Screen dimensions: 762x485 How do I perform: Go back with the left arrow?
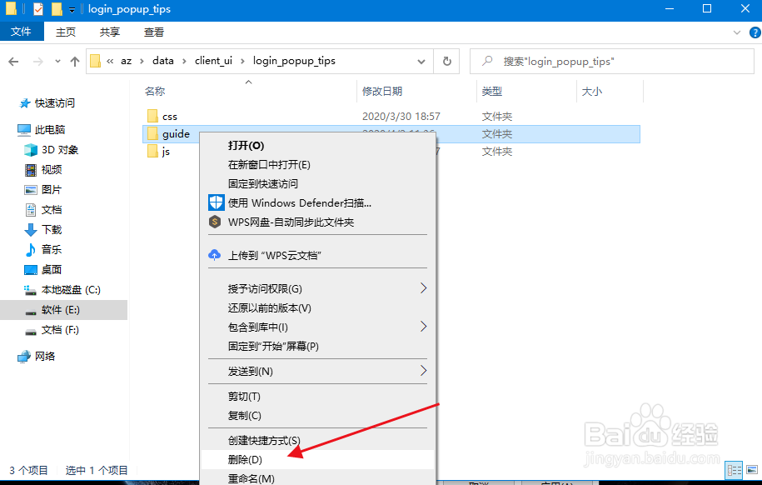point(14,61)
